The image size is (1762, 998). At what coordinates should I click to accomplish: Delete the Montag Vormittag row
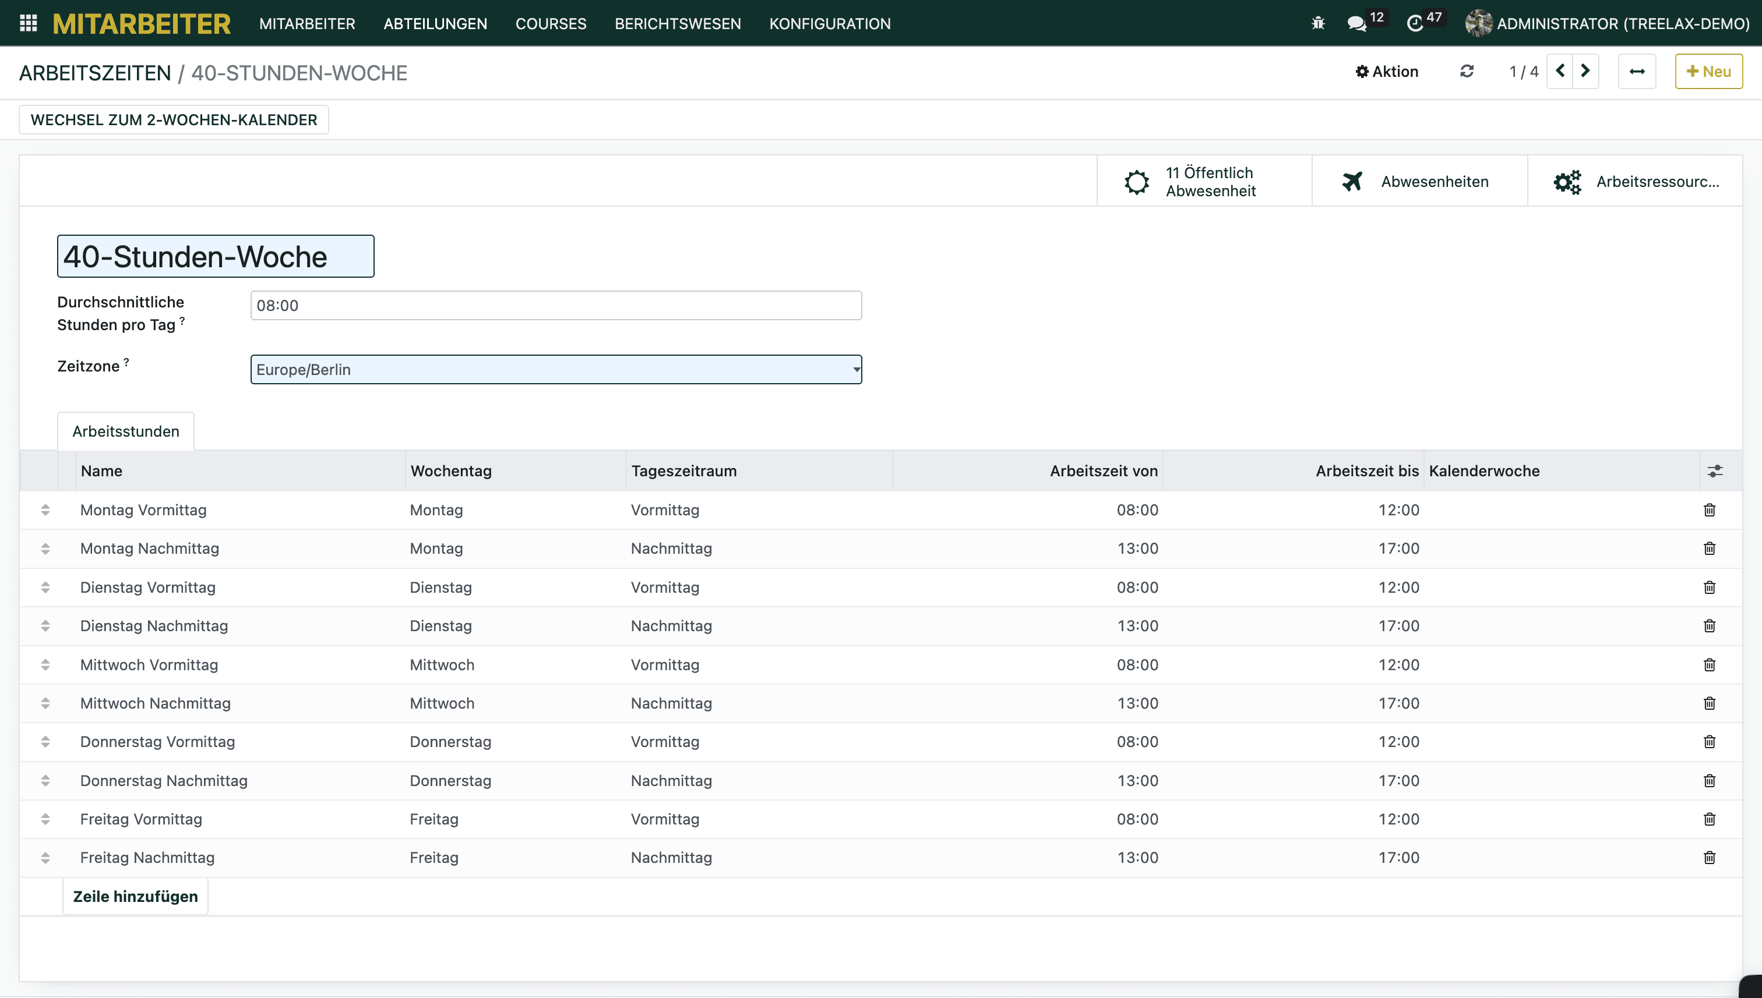[1709, 510]
